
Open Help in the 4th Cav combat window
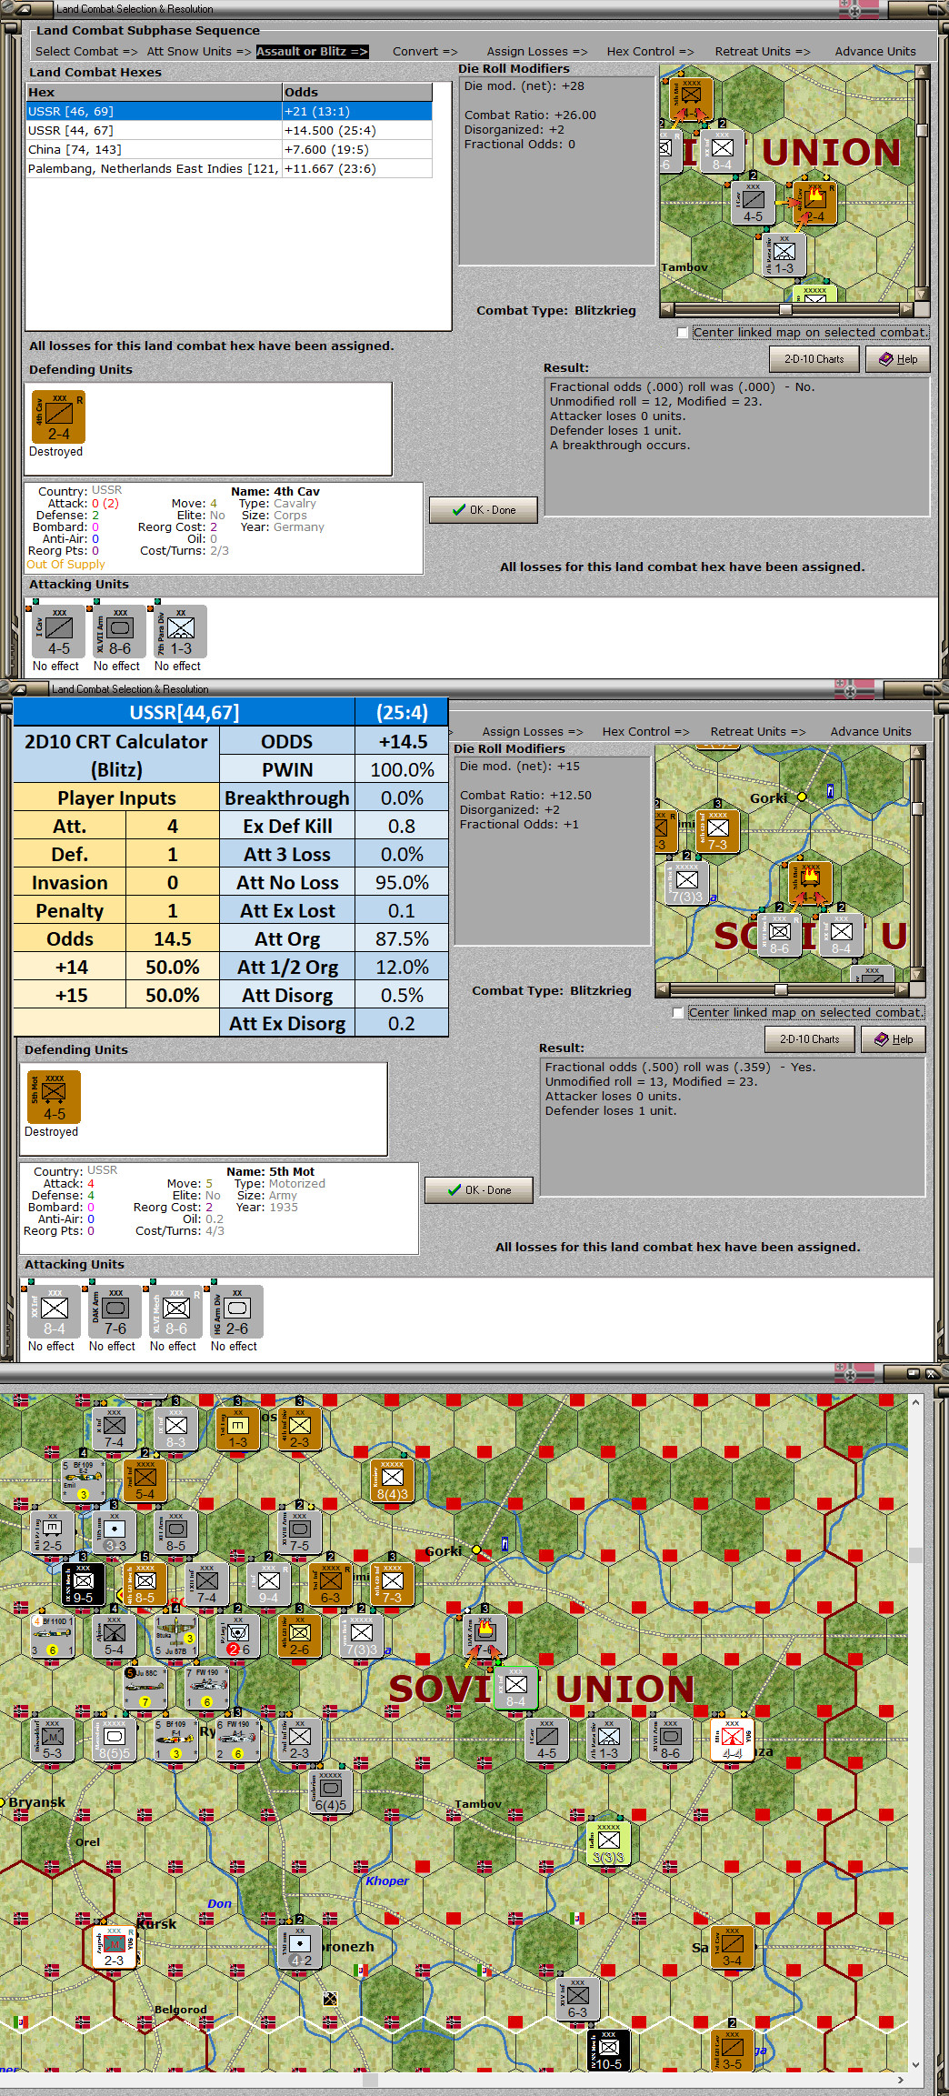[x=898, y=359]
